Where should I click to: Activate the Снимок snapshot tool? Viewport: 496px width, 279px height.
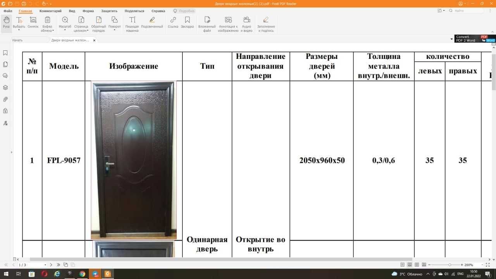pos(33,22)
